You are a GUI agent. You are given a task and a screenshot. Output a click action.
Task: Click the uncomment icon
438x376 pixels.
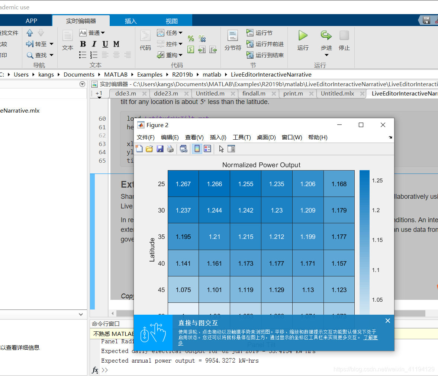click(x=202, y=39)
